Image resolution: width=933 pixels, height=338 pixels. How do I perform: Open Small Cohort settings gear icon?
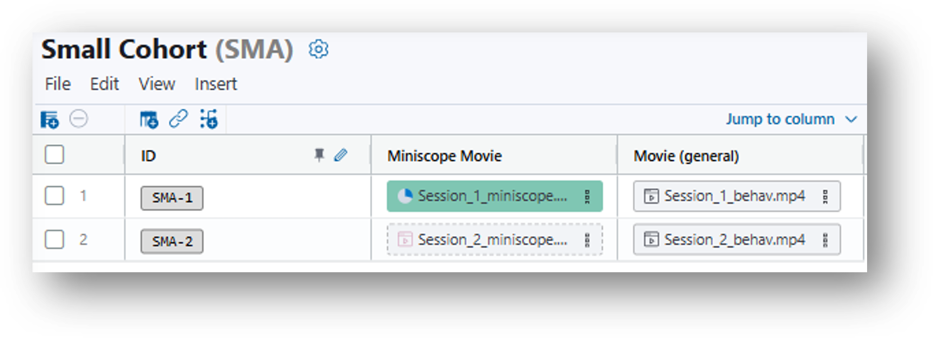tap(318, 49)
